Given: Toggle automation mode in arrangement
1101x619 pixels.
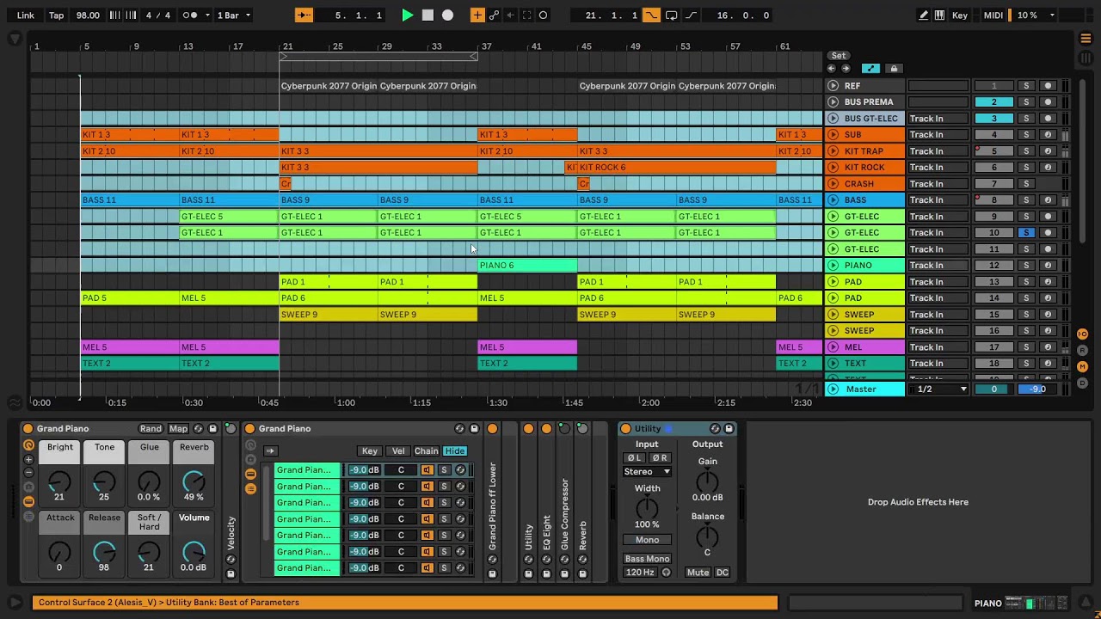Looking at the screenshot, I should [870, 69].
